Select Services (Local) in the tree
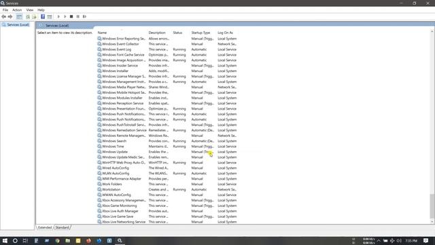This screenshot has height=245, width=435. coord(18,24)
